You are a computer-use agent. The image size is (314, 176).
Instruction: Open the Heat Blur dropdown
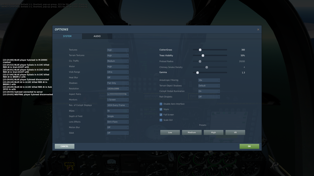118,78
